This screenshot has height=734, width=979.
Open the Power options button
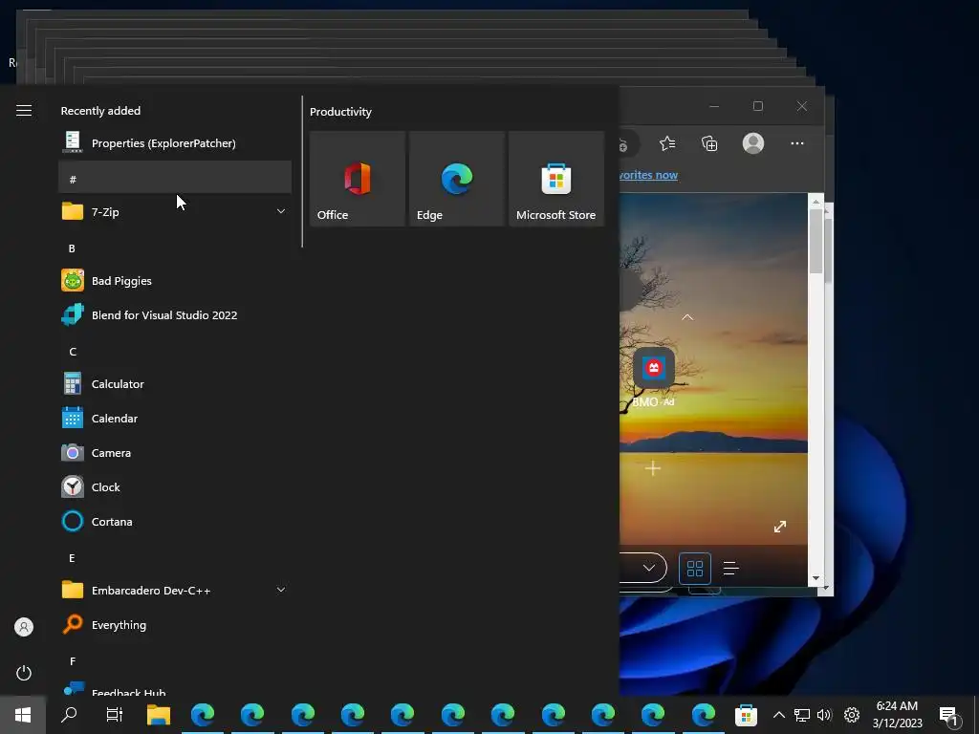pyautogui.click(x=24, y=673)
